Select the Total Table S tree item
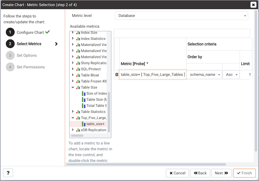The height and width of the screenshot is (181, 259). point(96,106)
